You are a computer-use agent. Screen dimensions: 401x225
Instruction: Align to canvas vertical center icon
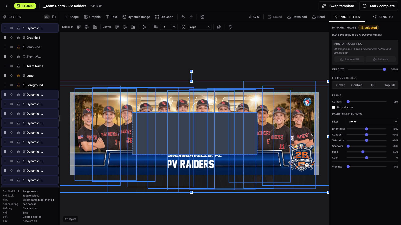click(125, 27)
